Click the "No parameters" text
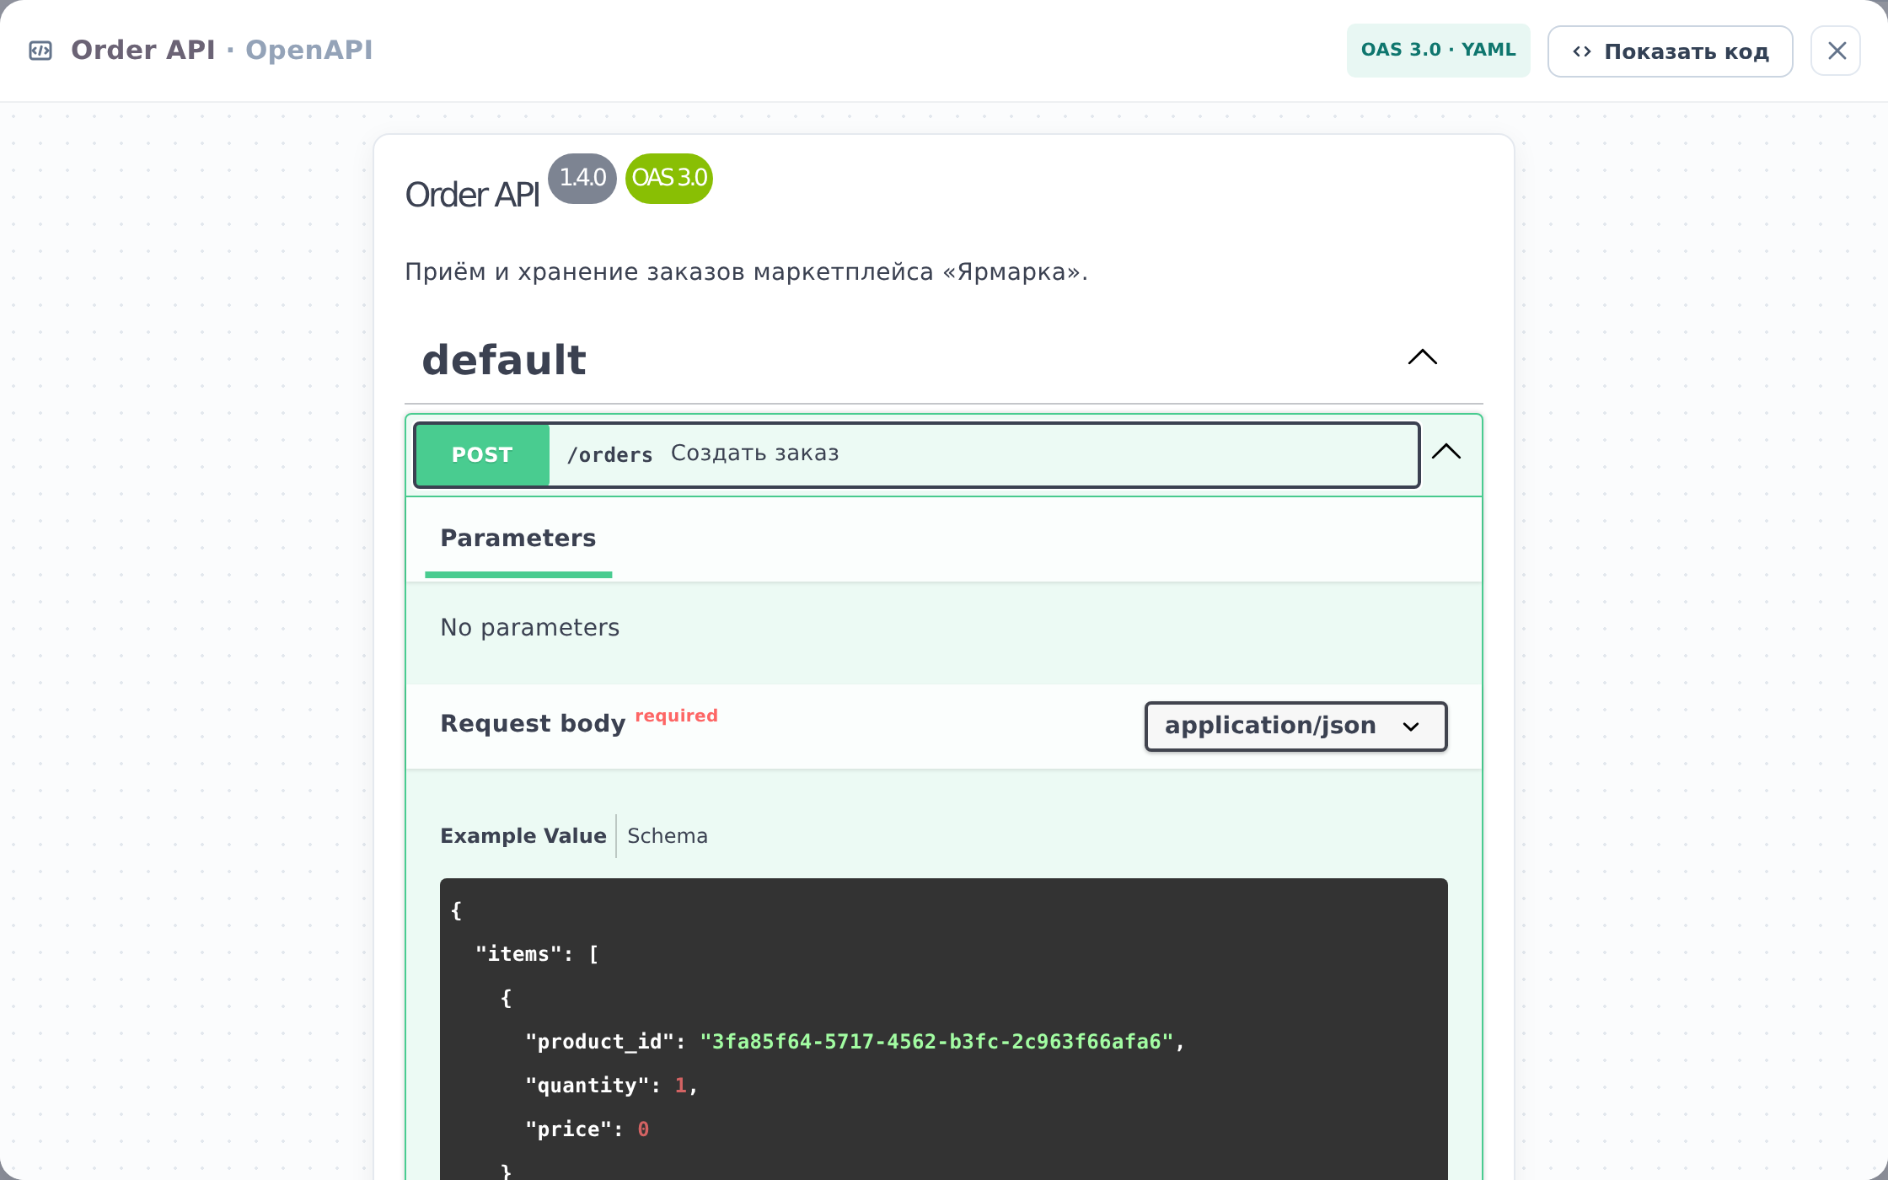The height and width of the screenshot is (1180, 1888). pyautogui.click(x=529, y=628)
